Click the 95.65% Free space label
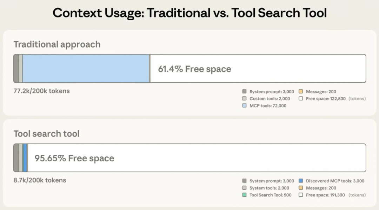This screenshot has height=210, width=379. coord(74,158)
